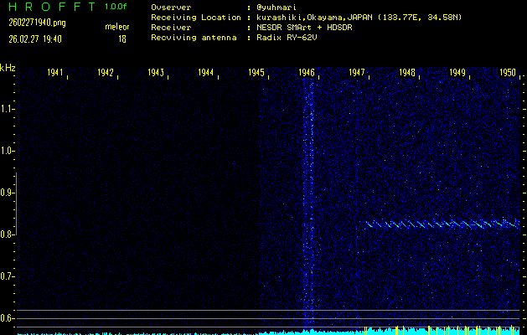527x335 pixels.
Task: Click the meteor count value 18
Action: [121, 39]
